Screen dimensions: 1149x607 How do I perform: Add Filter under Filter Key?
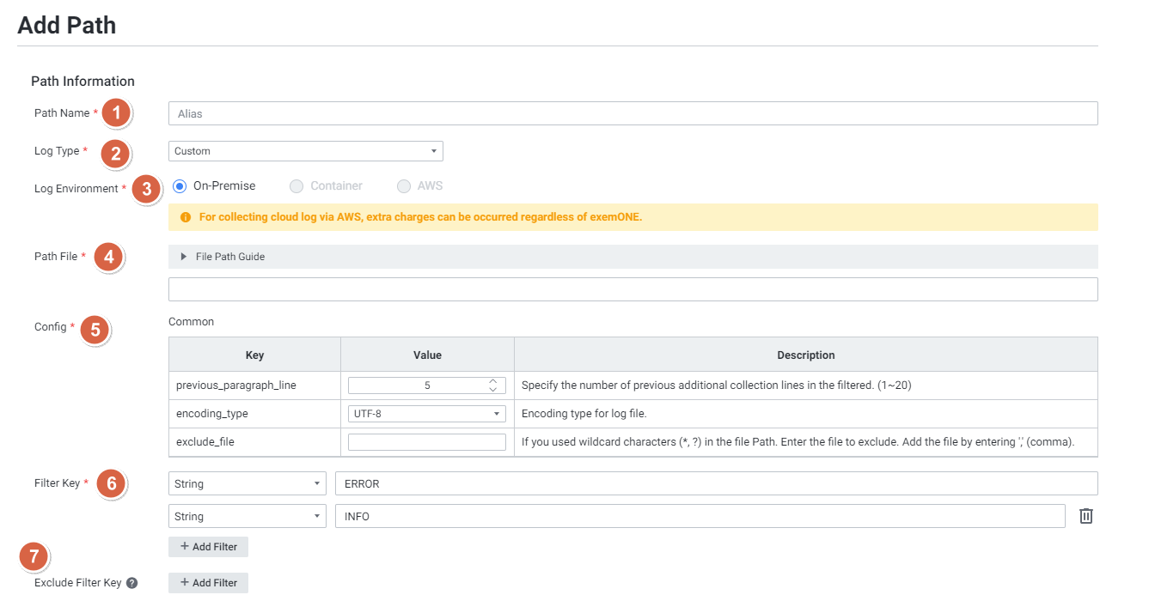(208, 547)
